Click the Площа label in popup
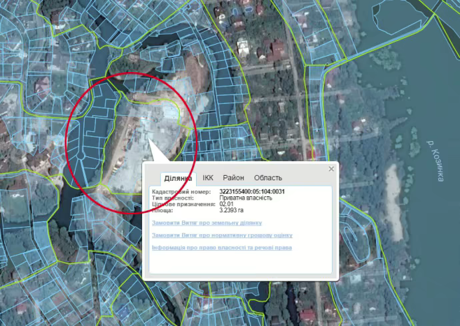This screenshot has width=460, height=326. [x=163, y=210]
